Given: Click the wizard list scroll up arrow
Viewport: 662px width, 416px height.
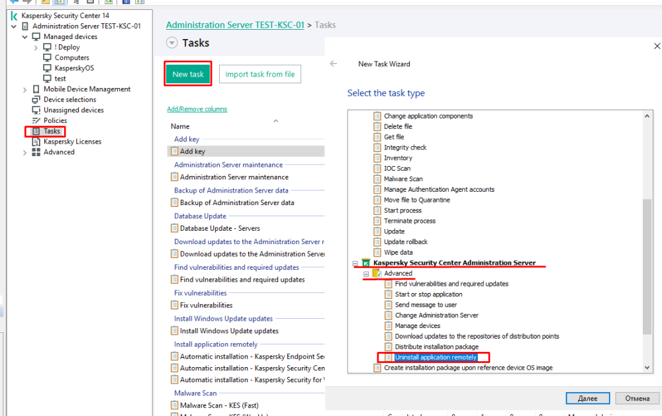Looking at the screenshot, I should click(647, 116).
